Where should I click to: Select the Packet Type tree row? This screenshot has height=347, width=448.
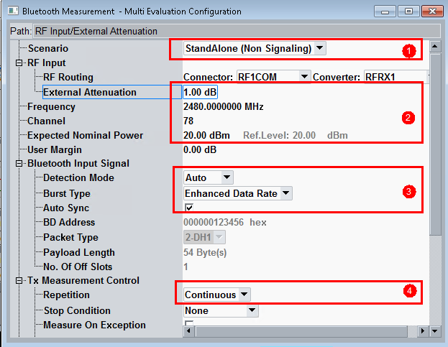[70, 237]
